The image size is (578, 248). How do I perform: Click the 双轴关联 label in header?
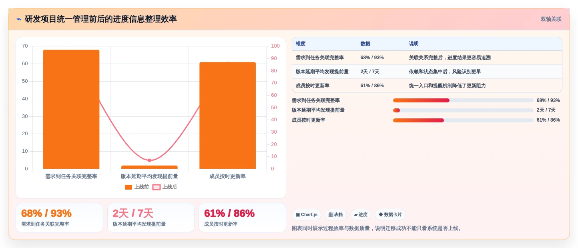tap(551, 19)
